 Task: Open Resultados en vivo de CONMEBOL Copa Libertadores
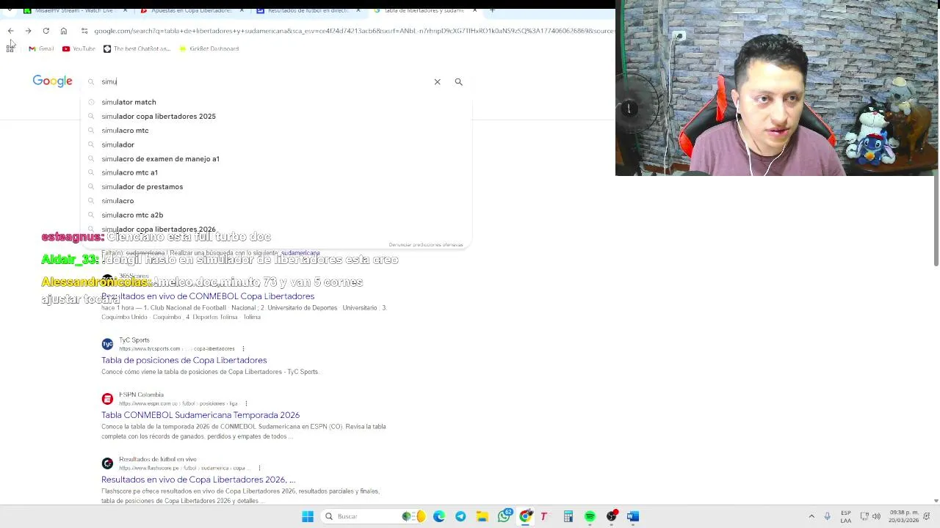coord(208,296)
